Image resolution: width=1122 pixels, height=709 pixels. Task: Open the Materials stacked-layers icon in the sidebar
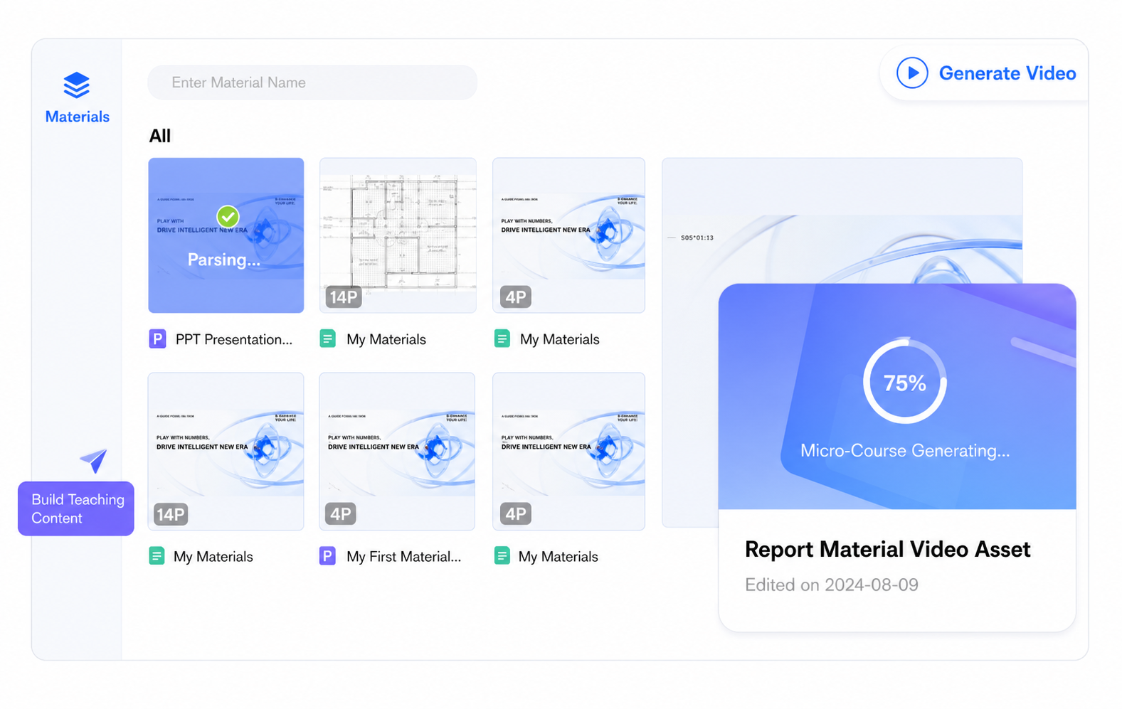tap(77, 85)
